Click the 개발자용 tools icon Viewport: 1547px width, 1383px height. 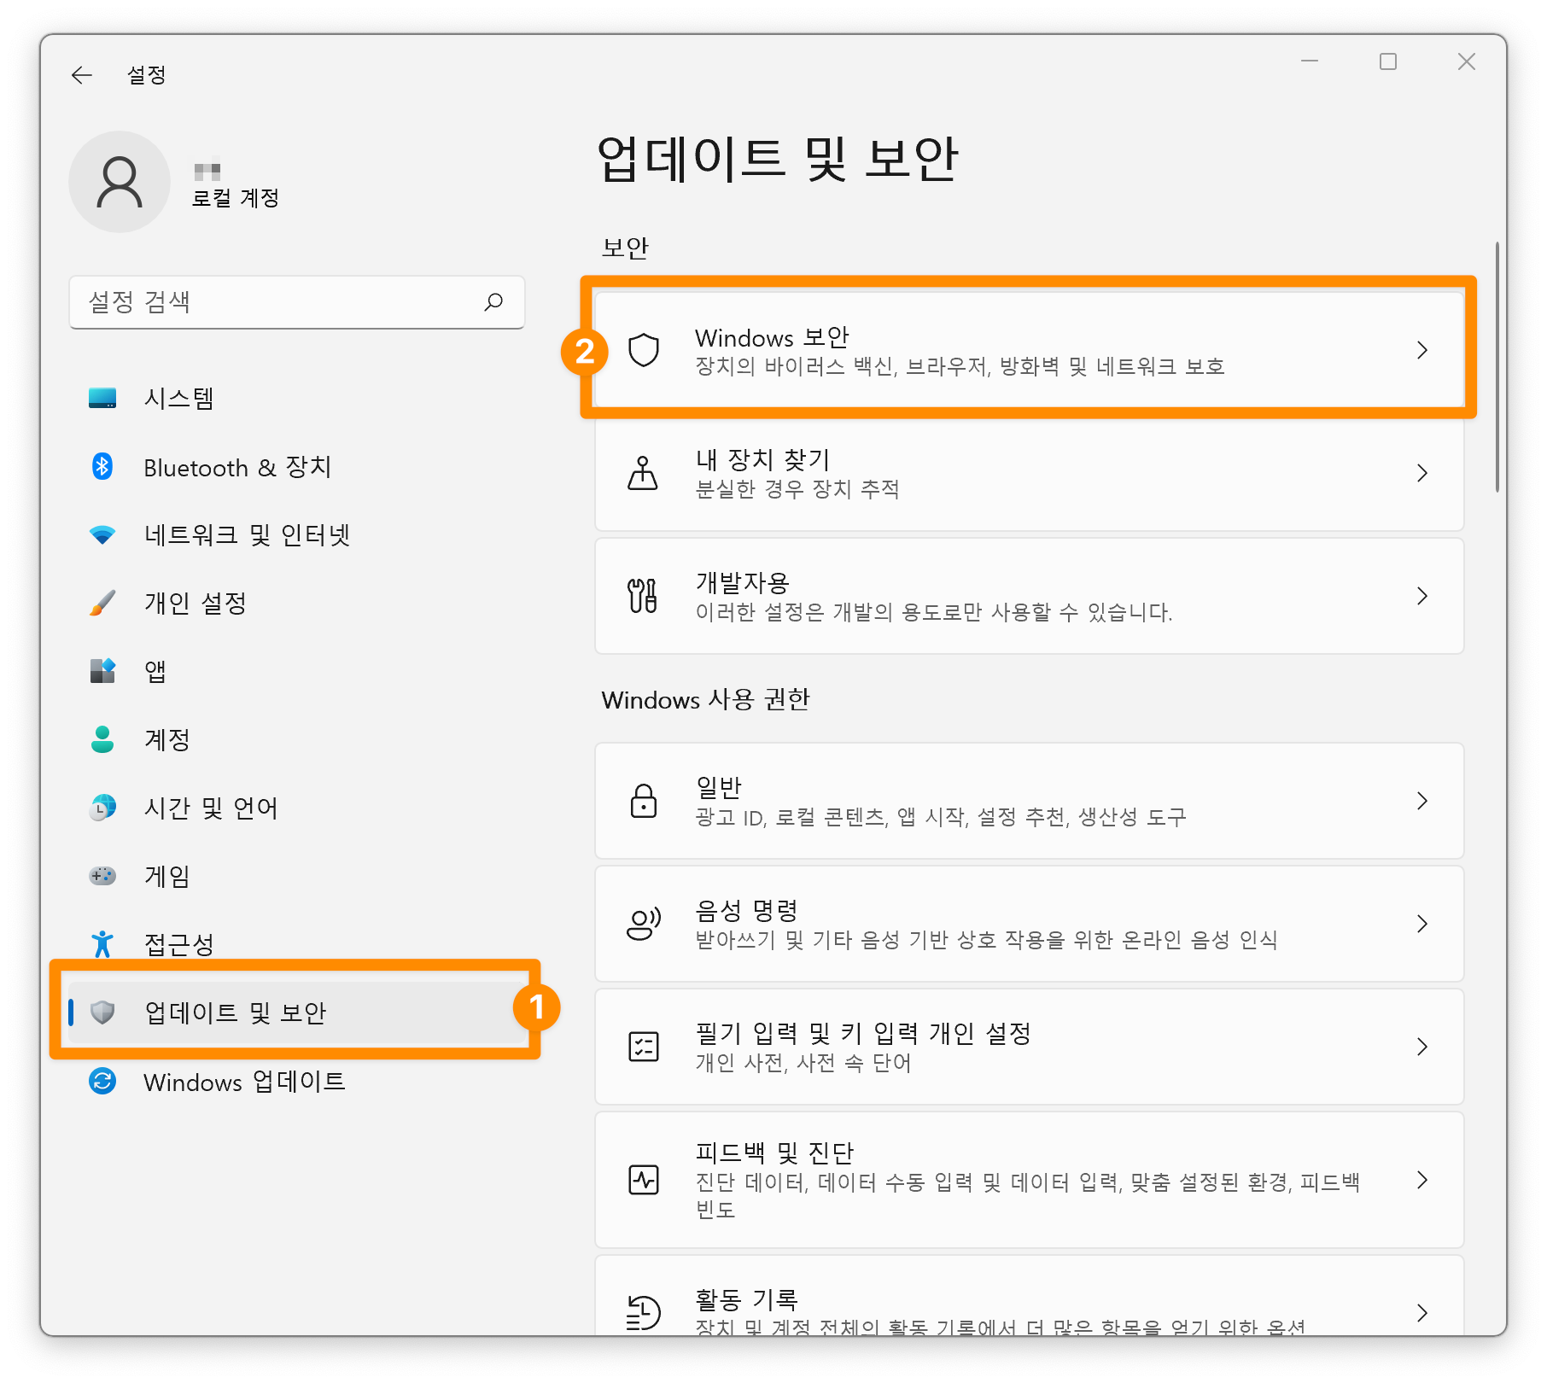pyautogui.click(x=643, y=596)
